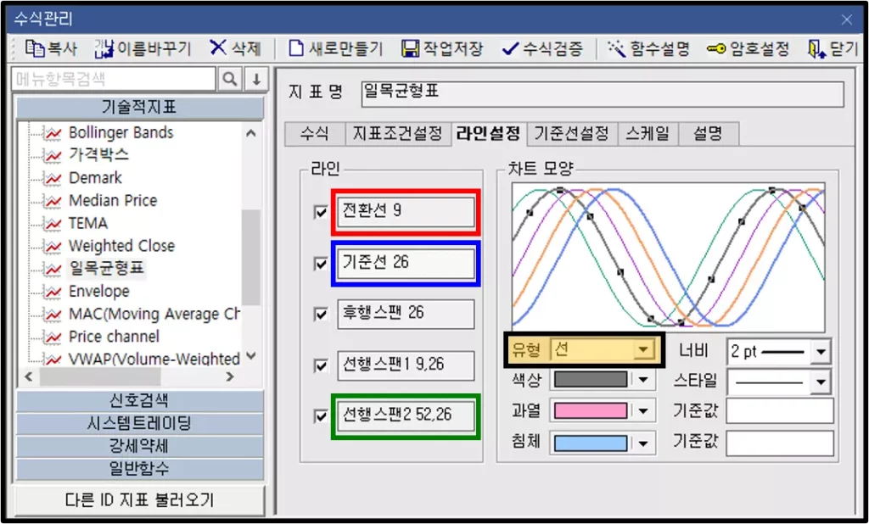The height and width of the screenshot is (524, 869).
Task: Select Bollinger Bands indicator
Action: [x=121, y=133]
